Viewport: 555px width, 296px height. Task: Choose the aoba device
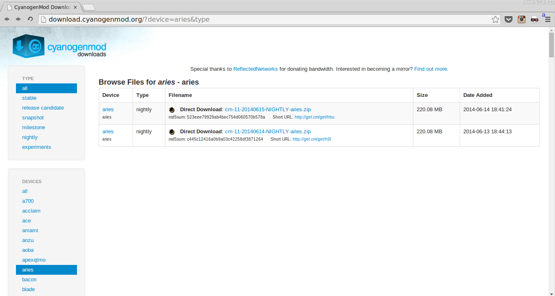pyautogui.click(x=28, y=250)
